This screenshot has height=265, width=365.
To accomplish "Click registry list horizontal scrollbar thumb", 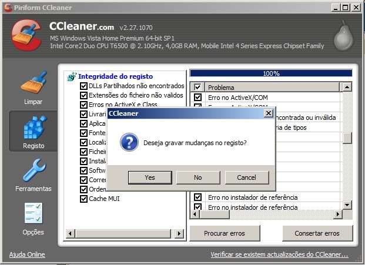I will [x=123, y=233].
